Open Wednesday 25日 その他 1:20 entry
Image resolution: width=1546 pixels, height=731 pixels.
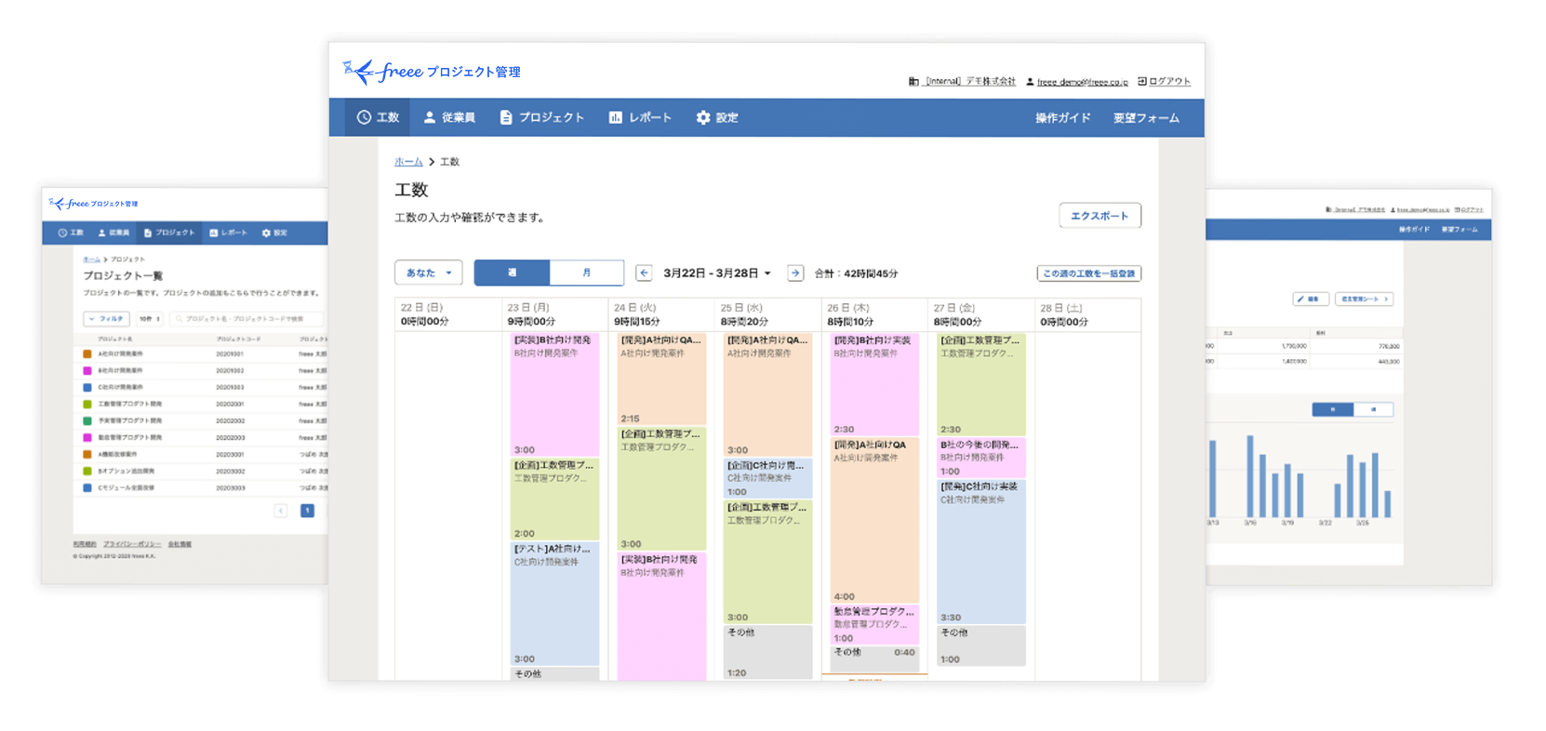click(x=767, y=652)
